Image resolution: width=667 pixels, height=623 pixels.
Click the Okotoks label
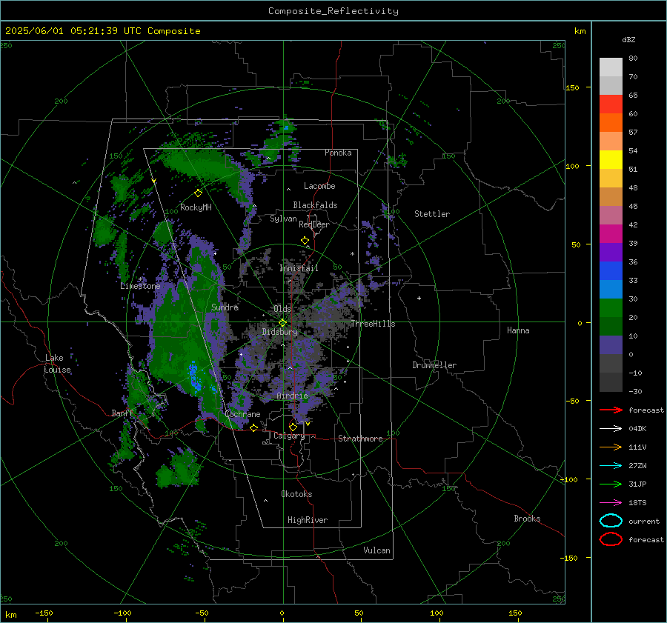[296, 494]
